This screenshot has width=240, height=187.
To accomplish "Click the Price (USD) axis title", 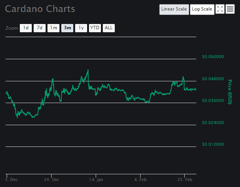I will (x=230, y=92).
